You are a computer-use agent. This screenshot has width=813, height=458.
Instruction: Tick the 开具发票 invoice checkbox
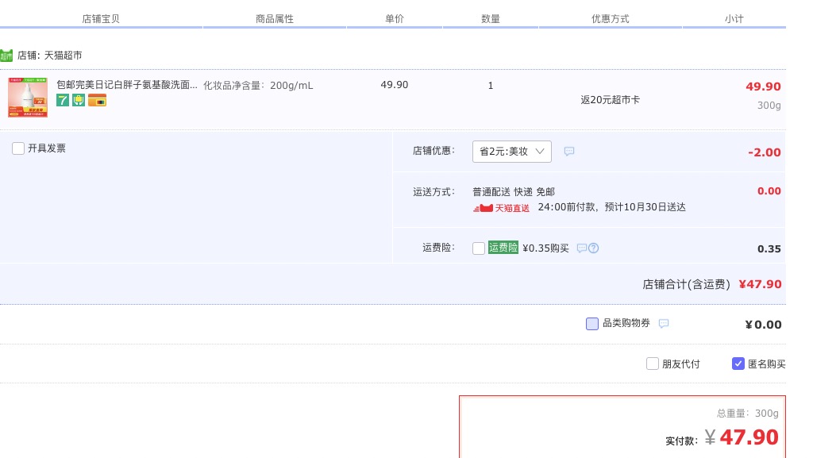(x=18, y=148)
